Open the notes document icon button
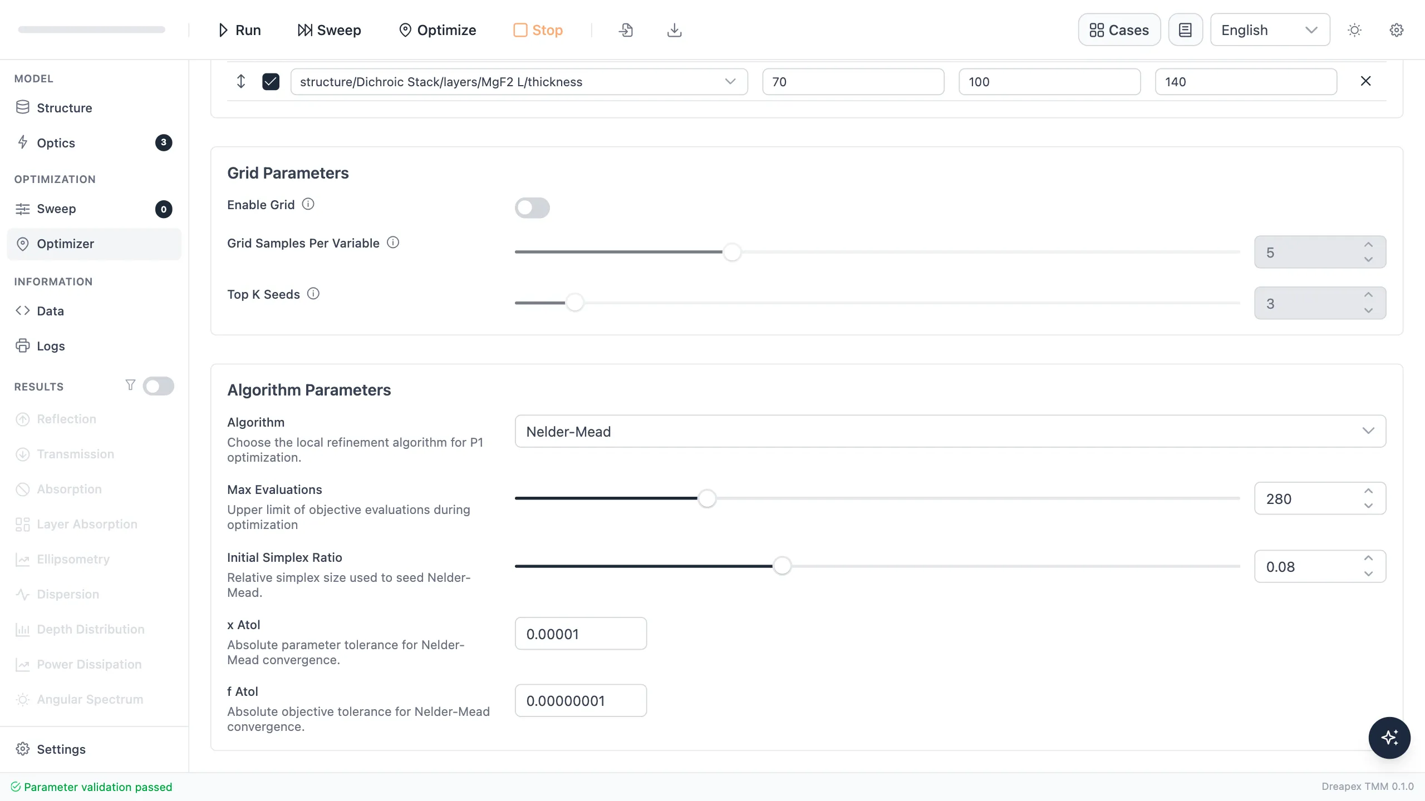The image size is (1425, 801). pos(1185,30)
